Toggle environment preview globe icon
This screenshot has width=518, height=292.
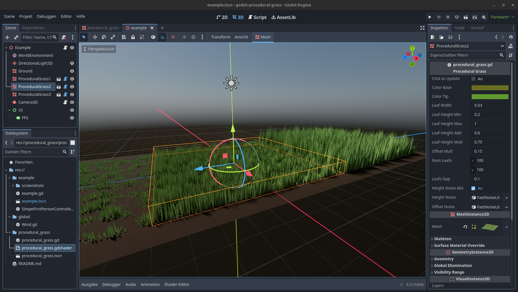(x=193, y=37)
